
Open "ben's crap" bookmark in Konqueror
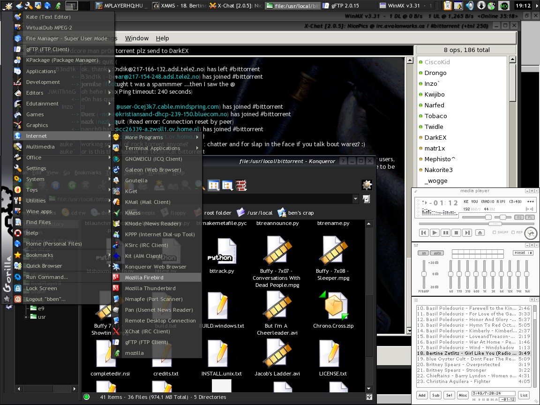[296, 213]
